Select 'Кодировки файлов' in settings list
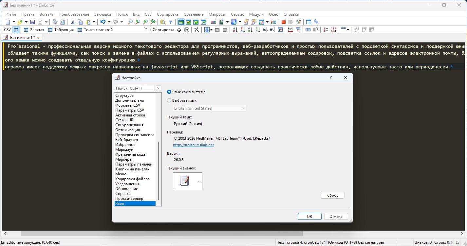 point(132,179)
